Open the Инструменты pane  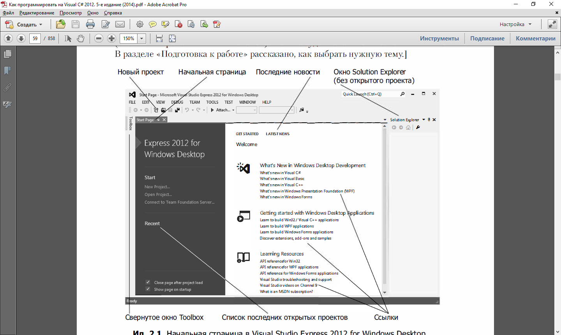point(439,38)
